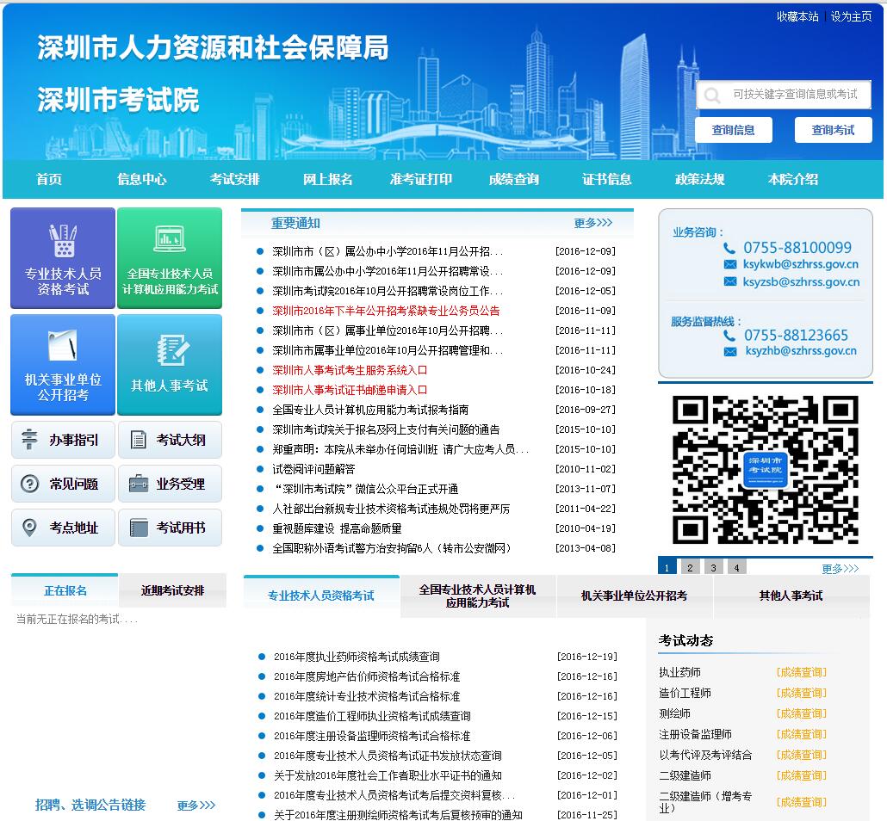Switch to slide page 1

667,567
